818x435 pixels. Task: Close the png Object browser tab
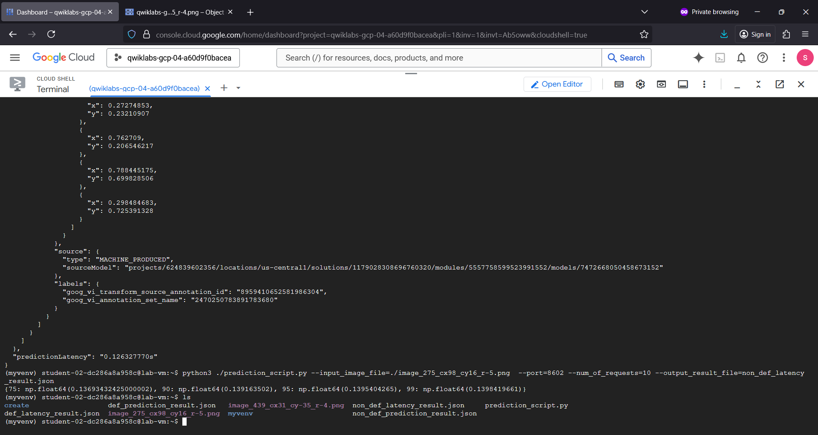230,12
